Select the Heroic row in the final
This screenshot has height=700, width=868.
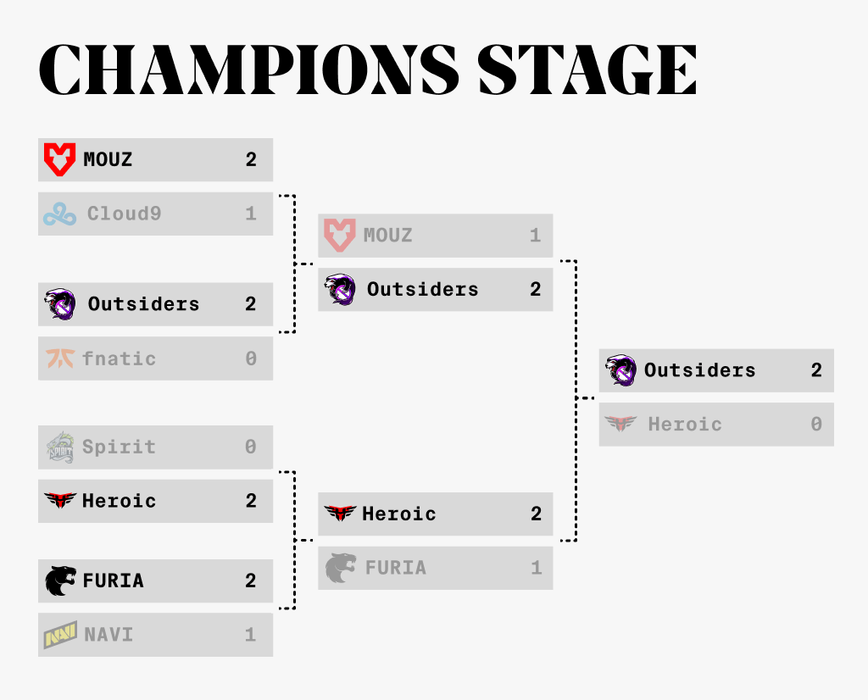coord(716,425)
